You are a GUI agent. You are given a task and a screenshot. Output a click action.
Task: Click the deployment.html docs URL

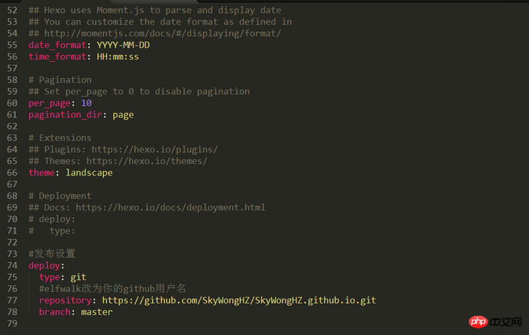(171, 207)
